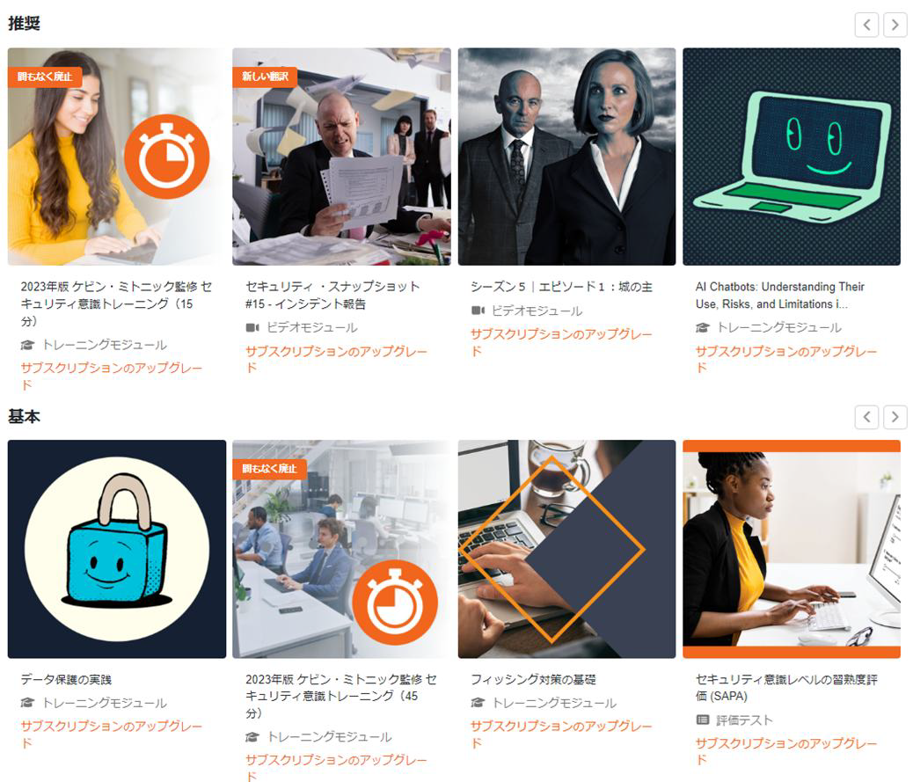This screenshot has width=913, height=782.
Task: Go to previous items in 基本 carousel
Action: [x=866, y=417]
